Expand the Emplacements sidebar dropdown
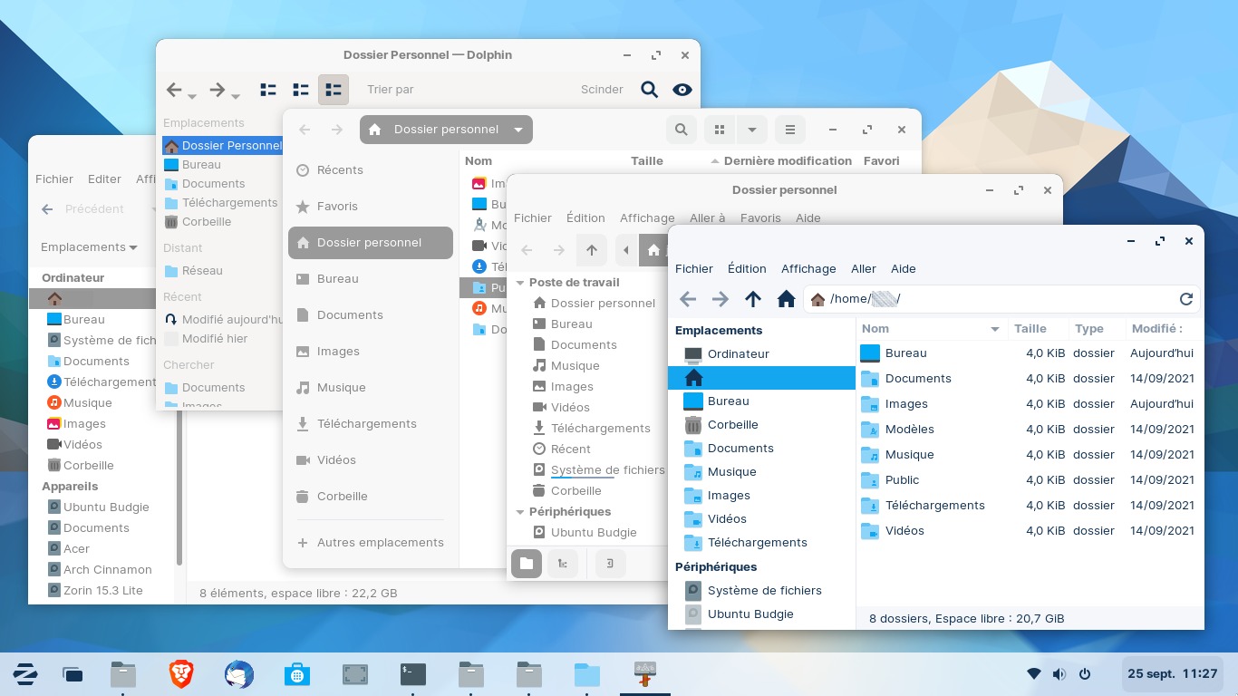This screenshot has width=1238, height=696. pyautogui.click(x=89, y=247)
